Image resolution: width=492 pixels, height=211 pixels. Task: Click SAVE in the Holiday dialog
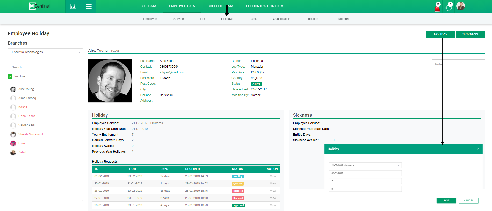point(446,201)
